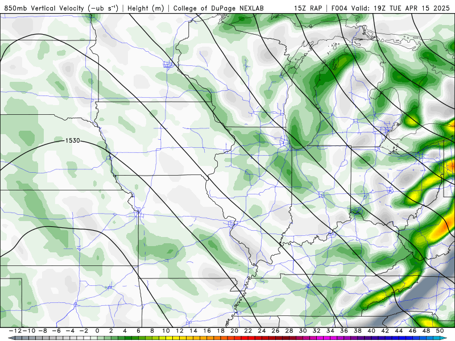Viewport: 455px width, 341px height.
Task: Click the "36" value on the color scale
Action: point(344,331)
